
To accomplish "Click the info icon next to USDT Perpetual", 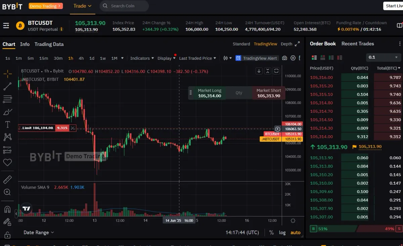I will click(x=61, y=29).
